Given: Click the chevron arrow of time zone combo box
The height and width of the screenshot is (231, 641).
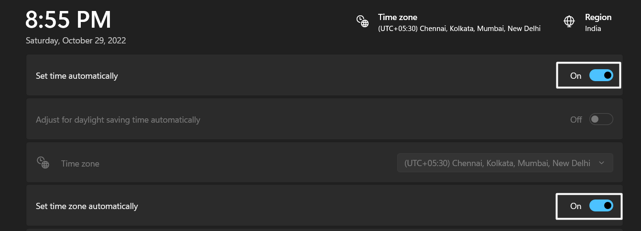Looking at the screenshot, I should pyautogui.click(x=602, y=163).
